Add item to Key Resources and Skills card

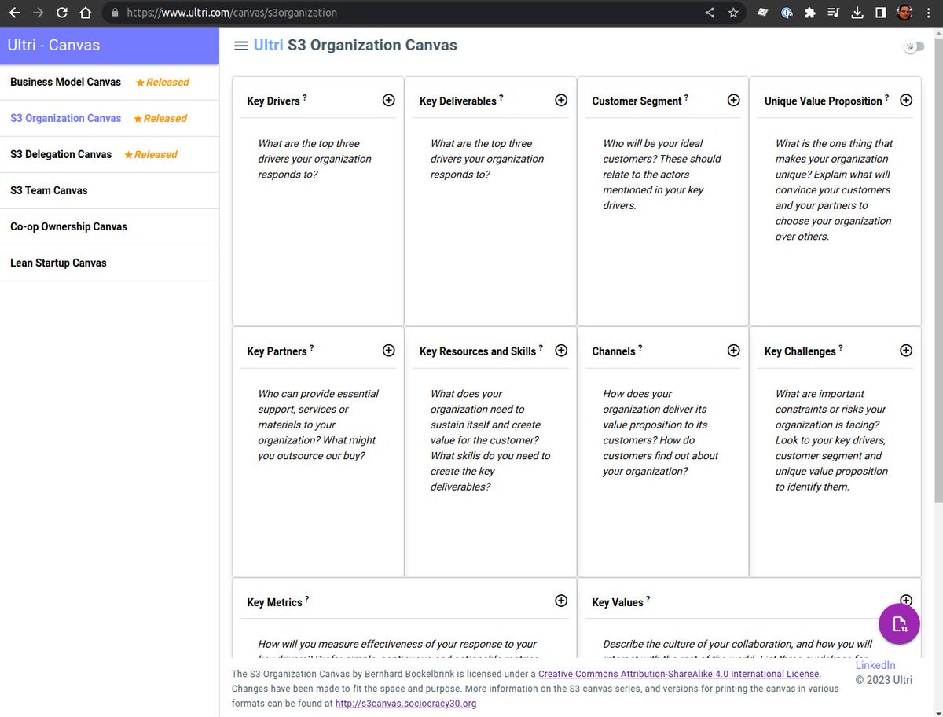pyautogui.click(x=561, y=351)
